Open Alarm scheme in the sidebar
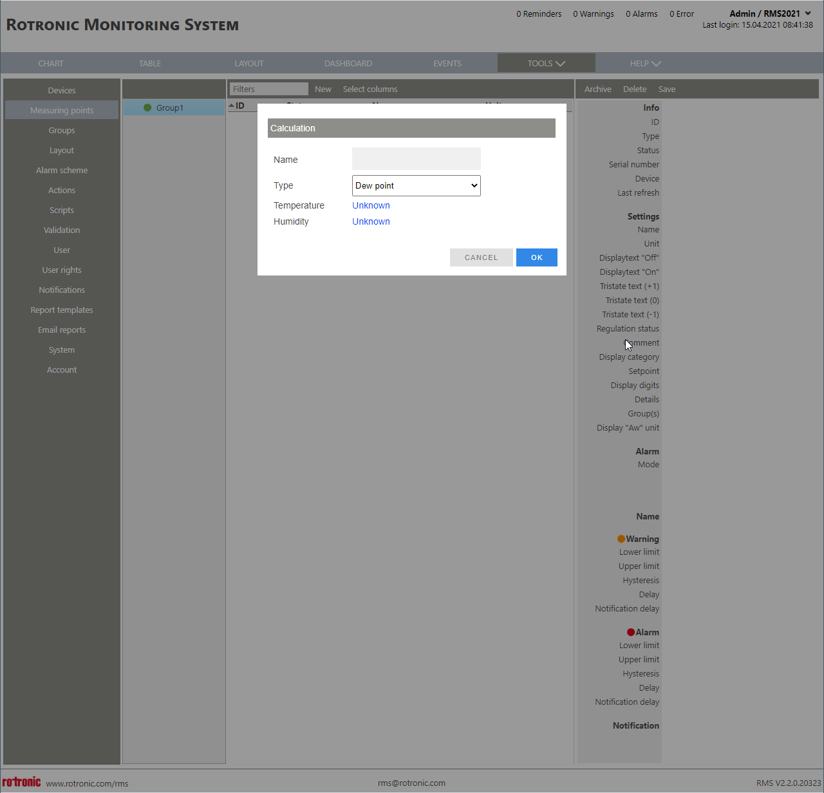824x793 pixels. coord(62,170)
